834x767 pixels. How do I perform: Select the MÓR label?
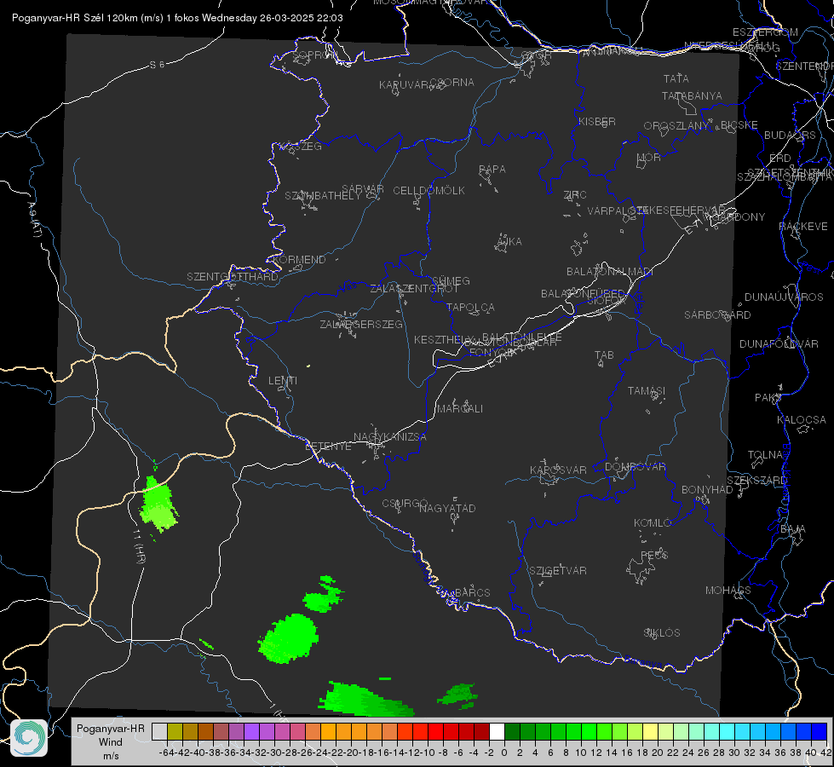point(648,157)
